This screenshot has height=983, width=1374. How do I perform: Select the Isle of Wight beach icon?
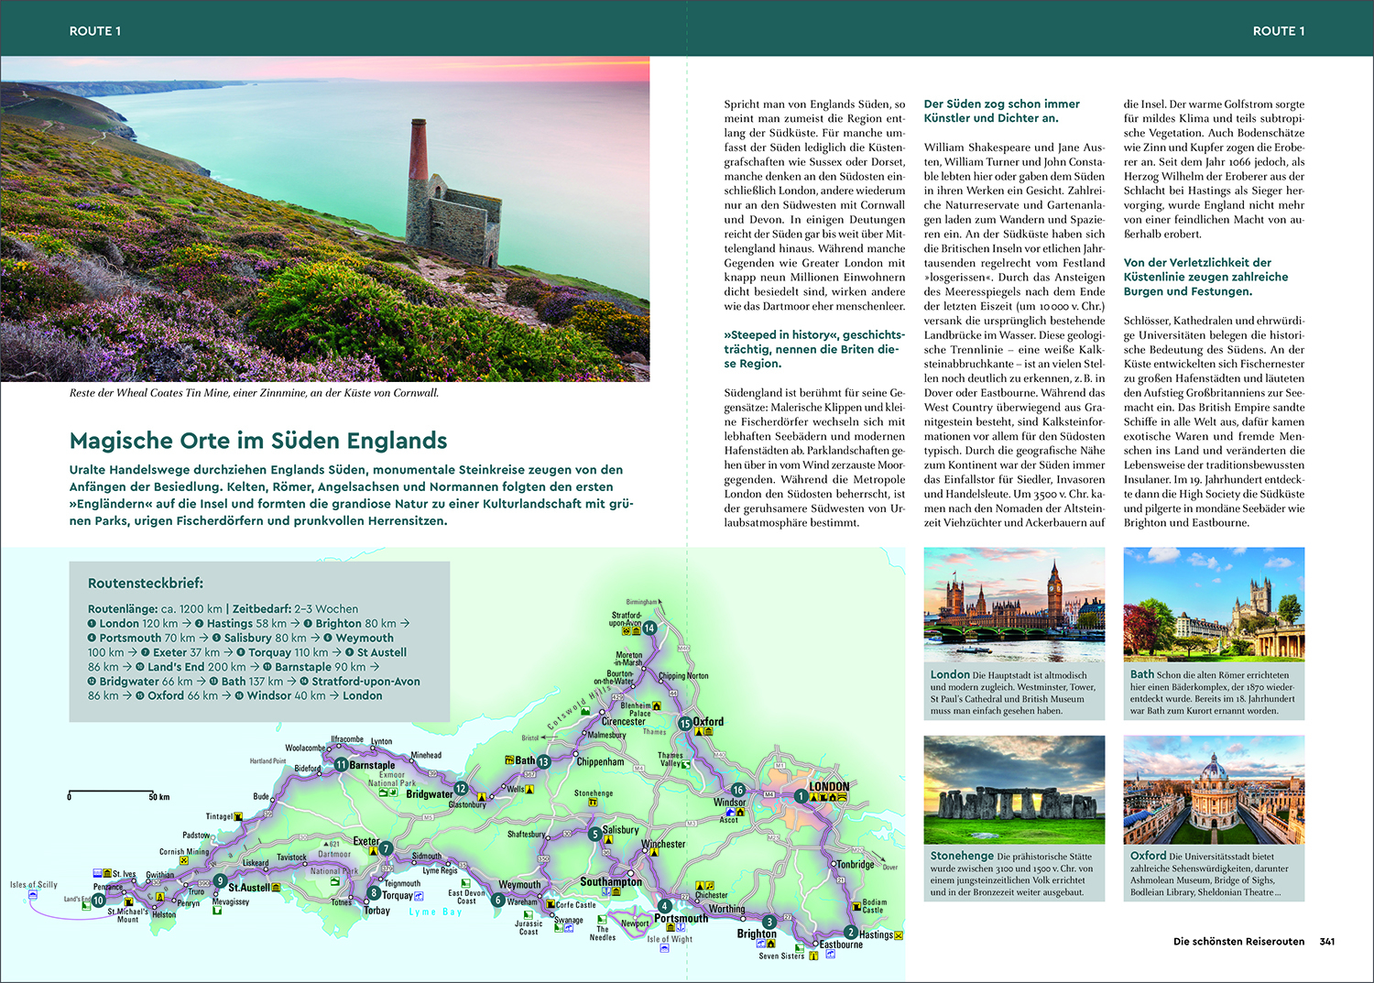[662, 949]
